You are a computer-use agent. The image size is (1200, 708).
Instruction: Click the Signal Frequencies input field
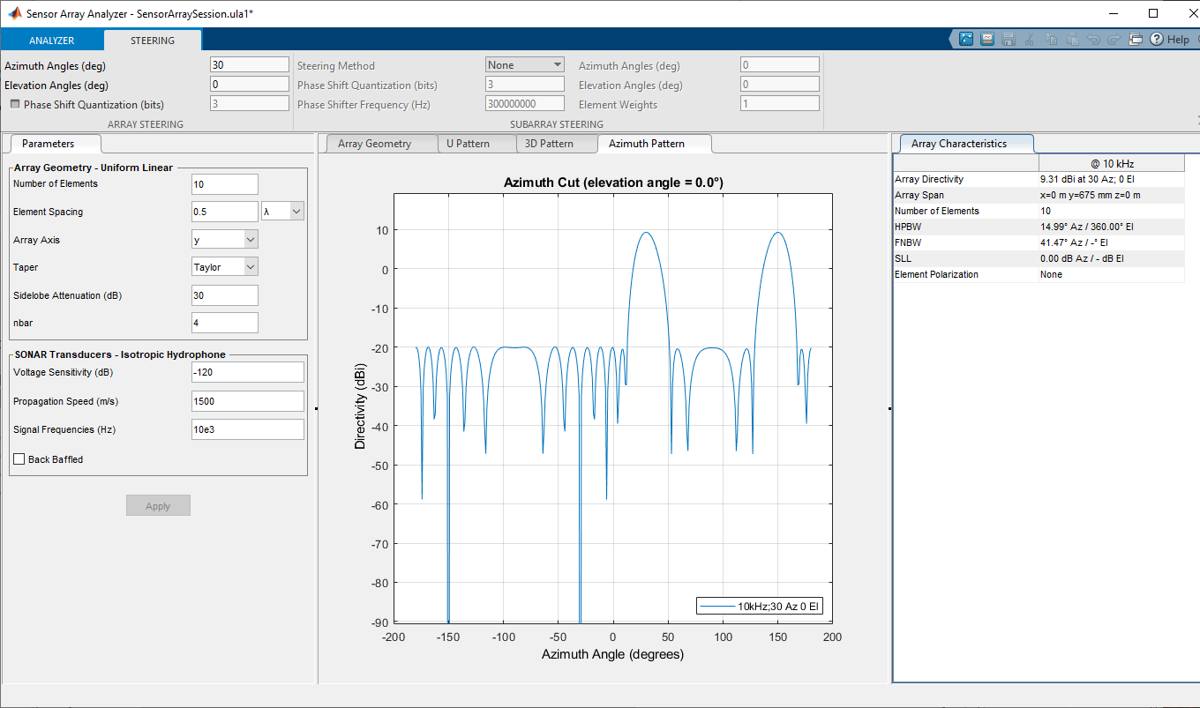[x=247, y=429]
